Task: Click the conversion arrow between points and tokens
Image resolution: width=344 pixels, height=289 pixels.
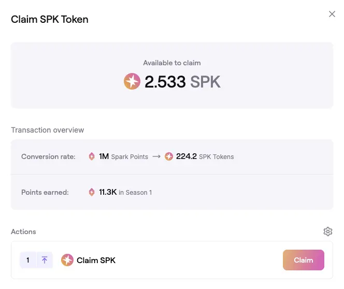Action: pyautogui.click(x=156, y=156)
